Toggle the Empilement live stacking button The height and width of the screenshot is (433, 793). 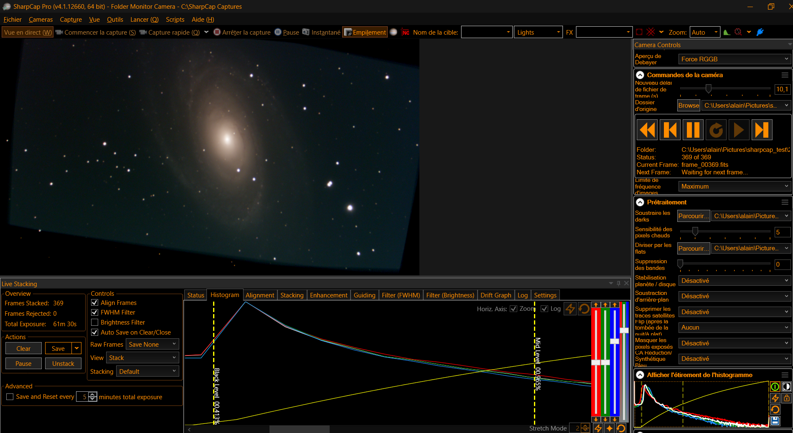click(x=365, y=32)
